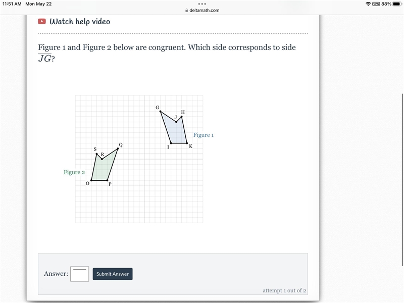The image size is (404, 303).
Task: Click vertex R on Figure 2
Action: [102, 159]
